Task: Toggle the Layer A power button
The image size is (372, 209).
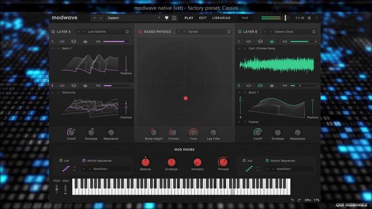Action: coord(53,31)
